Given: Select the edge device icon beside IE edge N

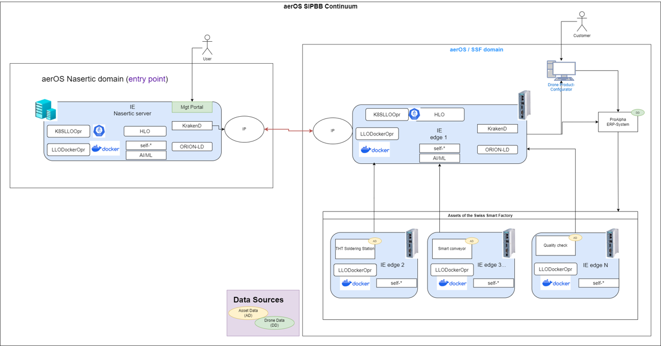Looking at the screenshot, I should [613, 244].
